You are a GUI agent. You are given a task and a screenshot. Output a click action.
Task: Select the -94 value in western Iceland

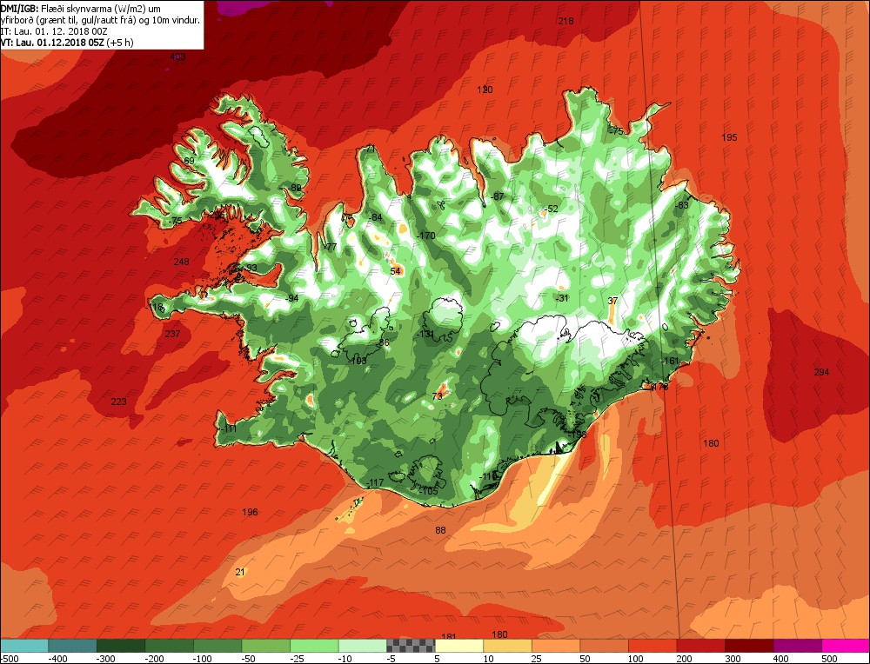tap(291, 298)
